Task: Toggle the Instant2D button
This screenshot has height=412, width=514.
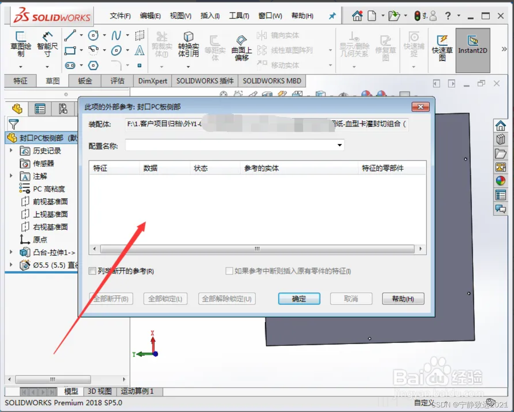Action: click(x=473, y=50)
